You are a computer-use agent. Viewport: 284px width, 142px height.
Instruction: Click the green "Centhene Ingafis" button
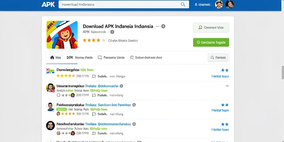[x=211, y=42]
